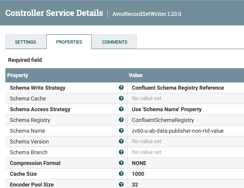
Task: Open the Comments tab
Action: (x=115, y=42)
